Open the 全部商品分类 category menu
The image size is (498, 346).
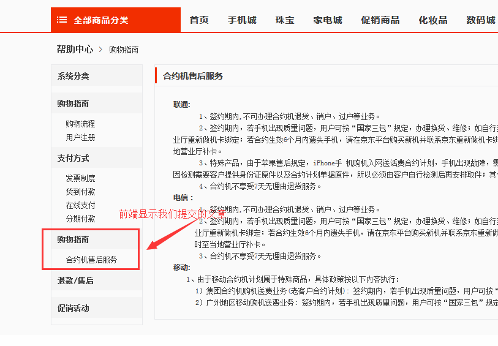[116, 20]
